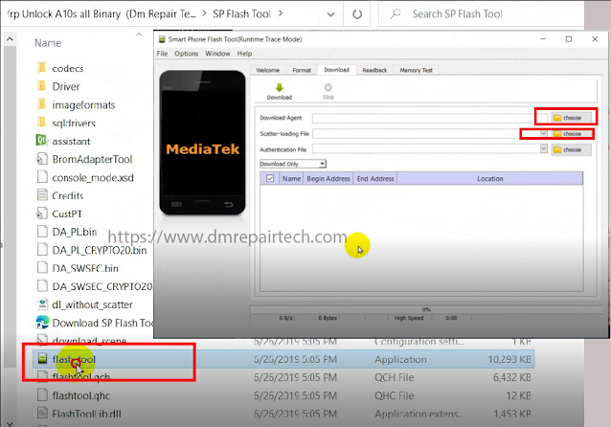Viewport: 611px width, 427px height.
Task: Select the assistant Qt application icon
Action: (42, 140)
